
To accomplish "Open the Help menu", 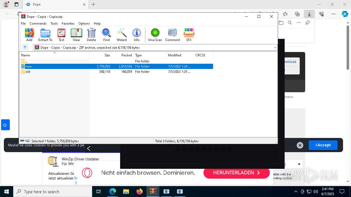I will (97, 24).
